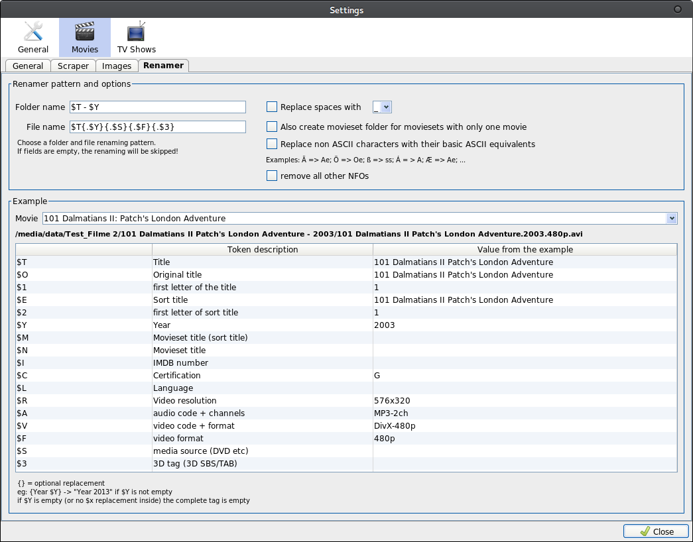
Task: Click the Value from the example header
Action: click(525, 250)
